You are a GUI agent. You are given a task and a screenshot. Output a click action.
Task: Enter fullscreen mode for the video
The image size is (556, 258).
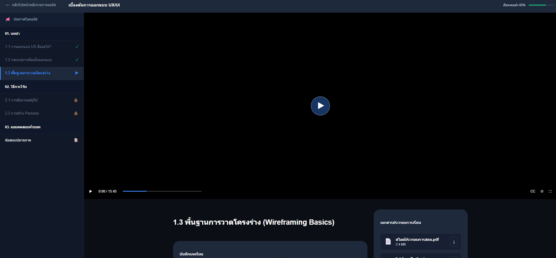pyautogui.click(x=550, y=191)
